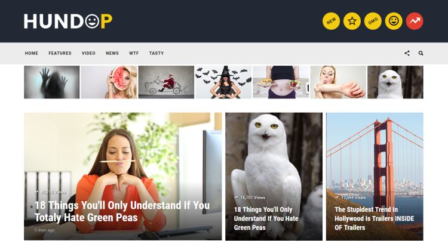Open the NEWS section
The height and width of the screenshot is (241, 448).
112,53
